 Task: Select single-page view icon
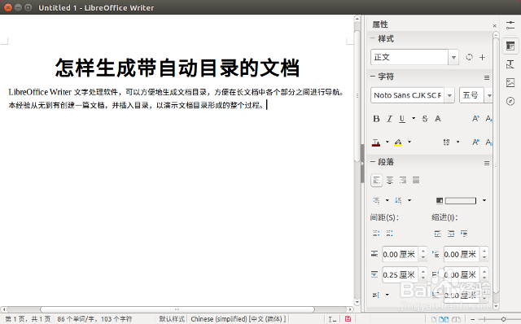coord(434,319)
